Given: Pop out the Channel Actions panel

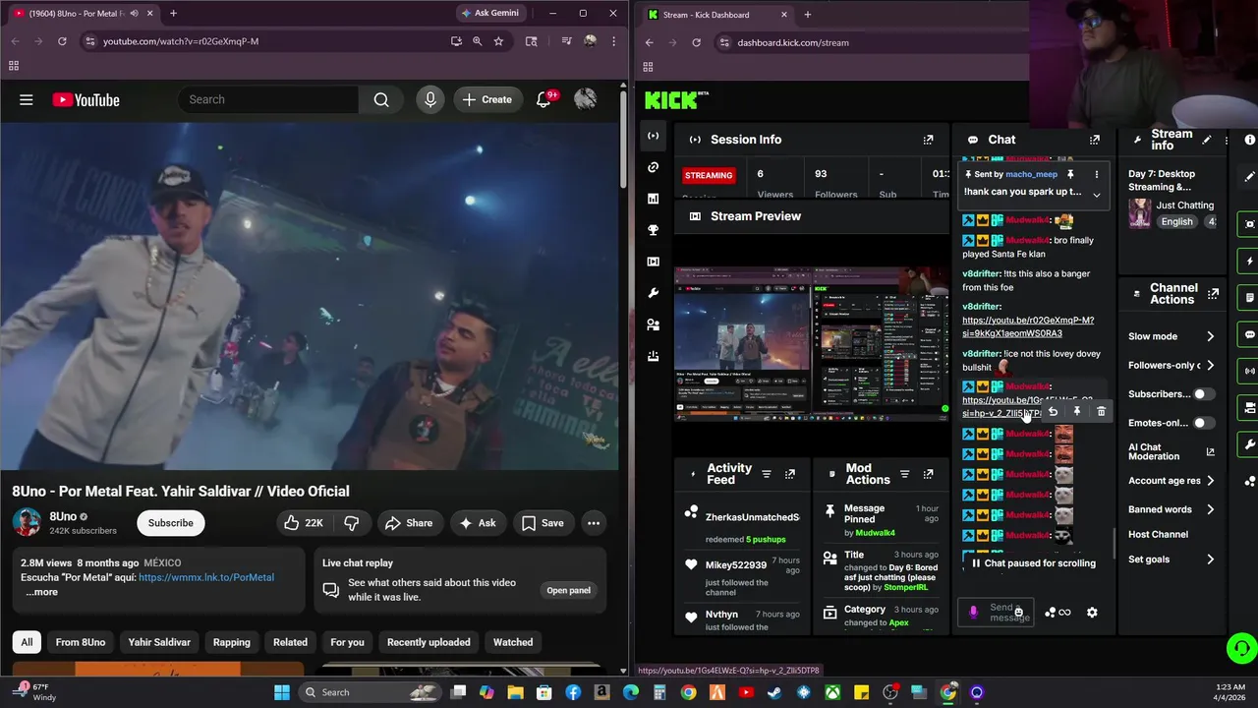Looking at the screenshot, I should click(1214, 293).
